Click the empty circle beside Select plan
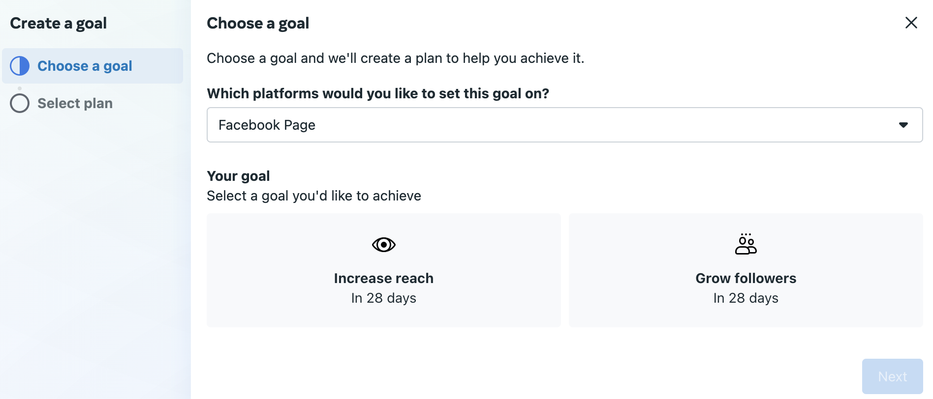933x399 pixels. [x=20, y=103]
